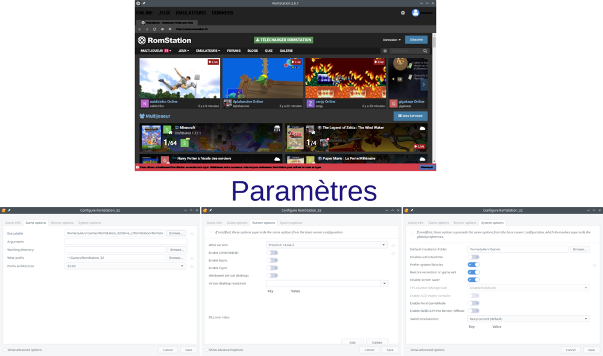Open Switch resolution to dropdown
Screen dimensions: 603x356
point(528,319)
